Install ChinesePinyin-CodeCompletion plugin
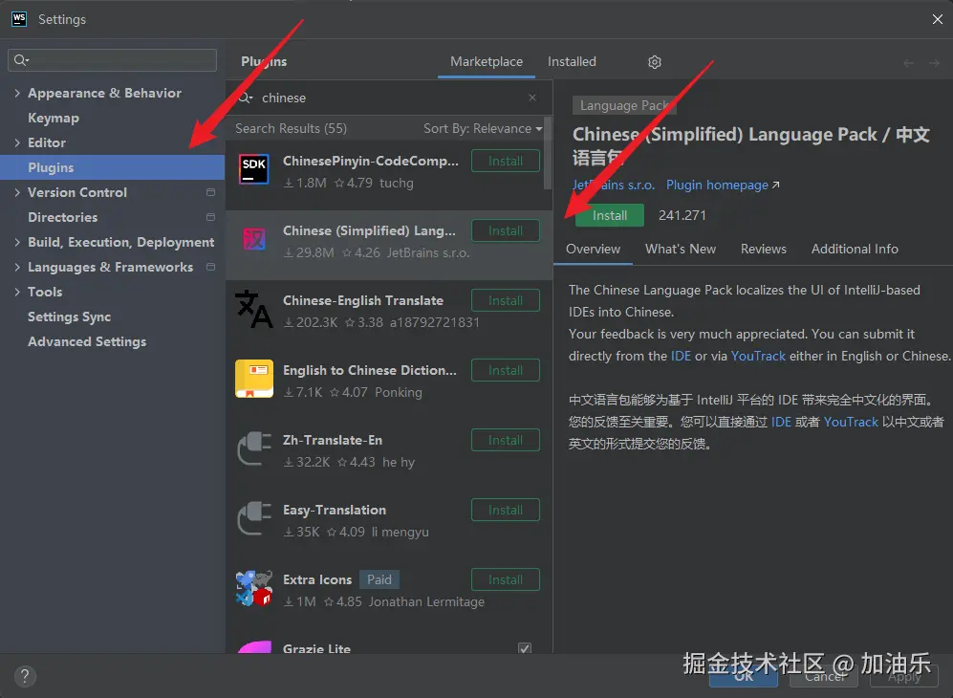This screenshot has height=698, width=953. click(x=506, y=162)
